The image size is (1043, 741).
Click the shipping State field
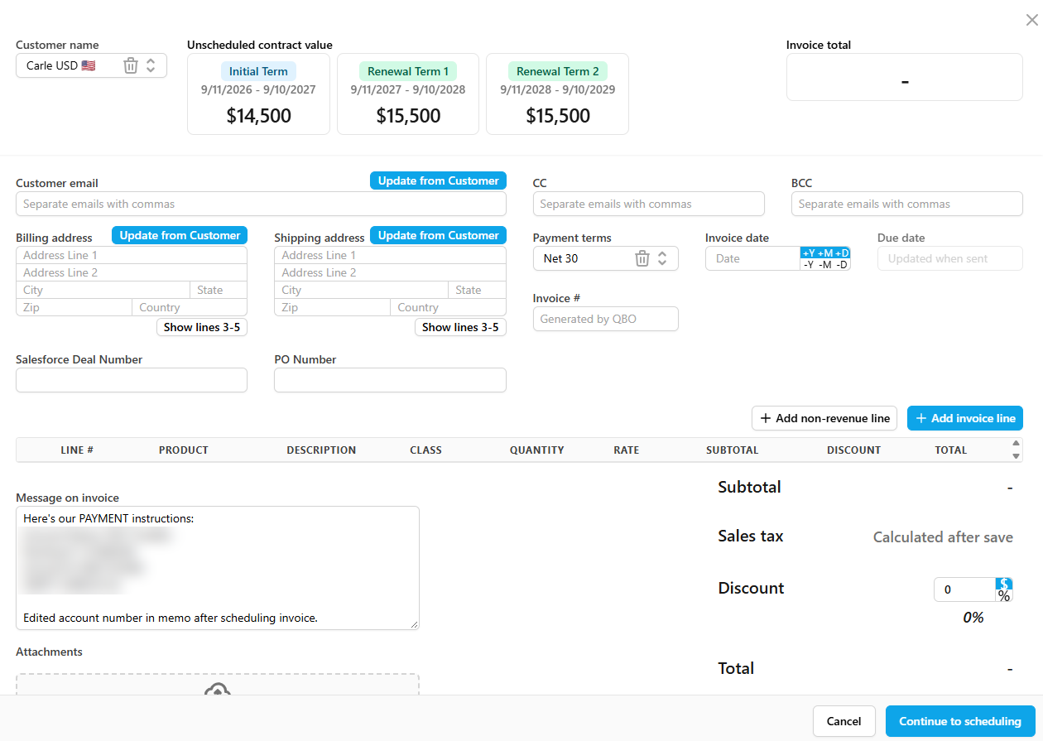click(x=477, y=290)
